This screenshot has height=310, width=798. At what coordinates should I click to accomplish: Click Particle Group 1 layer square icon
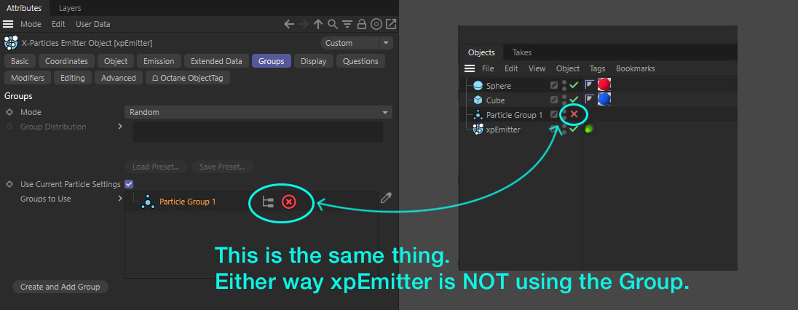pos(553,115)
